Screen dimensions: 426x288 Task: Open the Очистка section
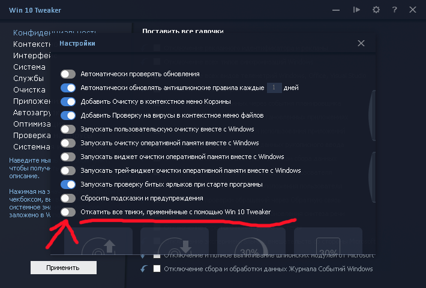coord(29,89)
